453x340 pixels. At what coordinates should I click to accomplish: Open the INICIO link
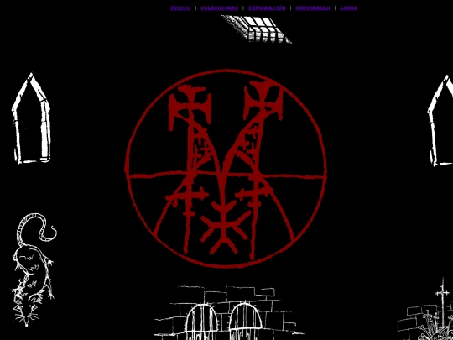pyautogui.click(x=180, y=8)
